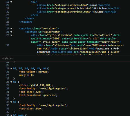The height and width of the screenshot is (116, 130).
Task: Click the margin 0 declaration
Action: coord(26,75)
